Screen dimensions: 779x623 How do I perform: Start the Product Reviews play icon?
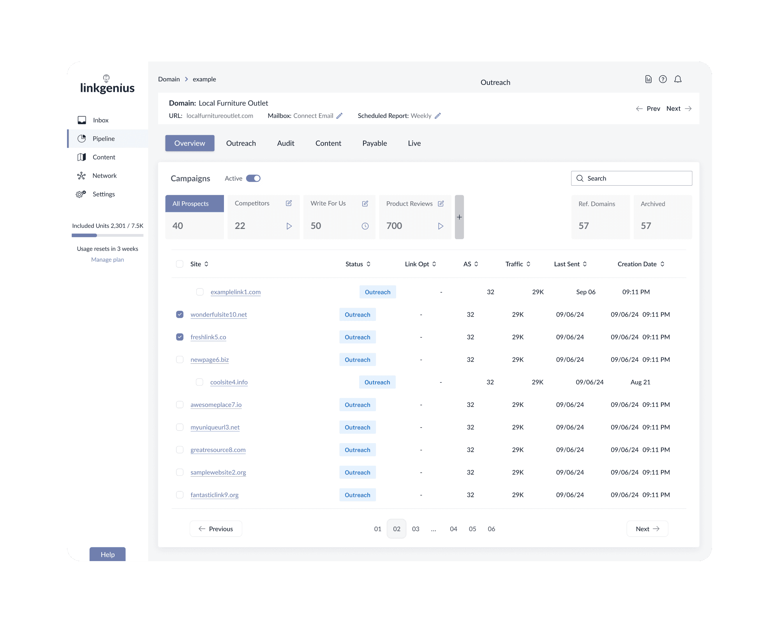click(x=441, y=226)
